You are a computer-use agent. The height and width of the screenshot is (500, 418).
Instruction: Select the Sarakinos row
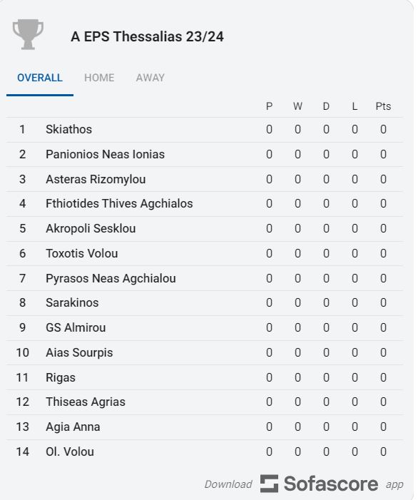(x=205, y=303)
